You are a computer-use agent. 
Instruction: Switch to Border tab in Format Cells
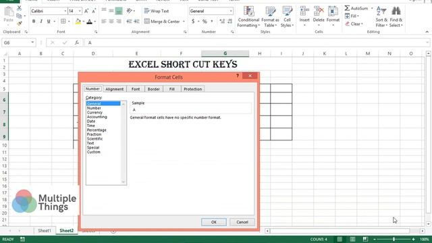point(153,89)
